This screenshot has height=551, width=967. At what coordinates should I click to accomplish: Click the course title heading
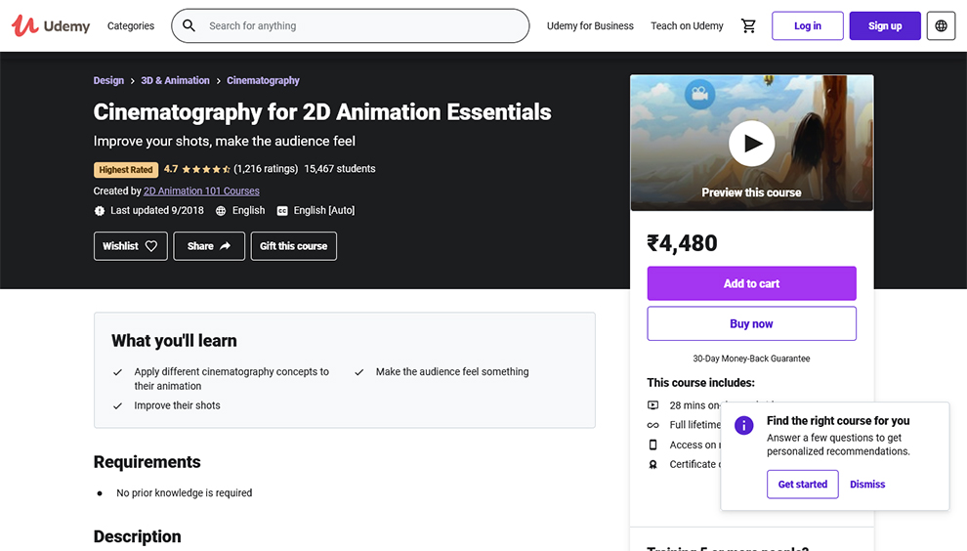(x=322, y=112)
